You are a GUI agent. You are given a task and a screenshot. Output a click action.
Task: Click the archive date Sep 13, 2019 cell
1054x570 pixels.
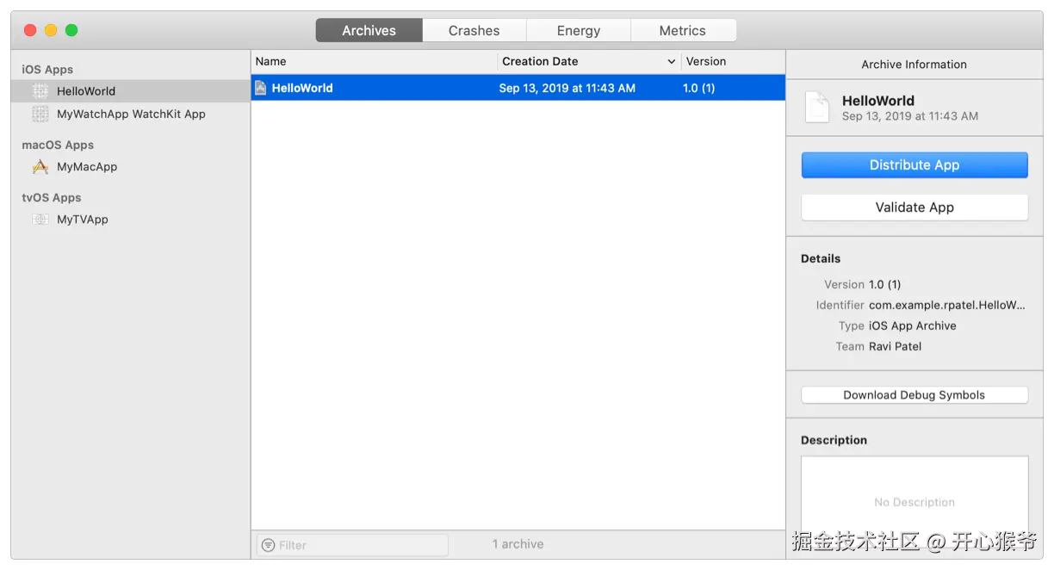coord(567,88)
